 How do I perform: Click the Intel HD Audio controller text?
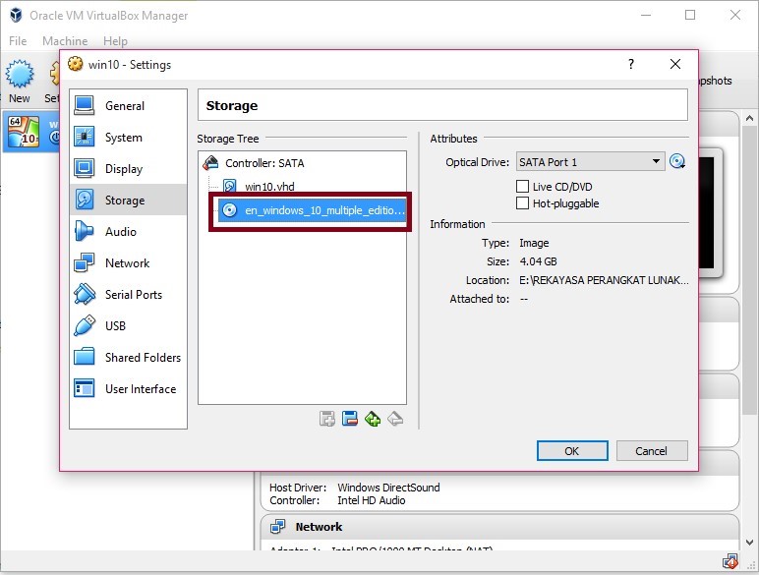[372, 500]
